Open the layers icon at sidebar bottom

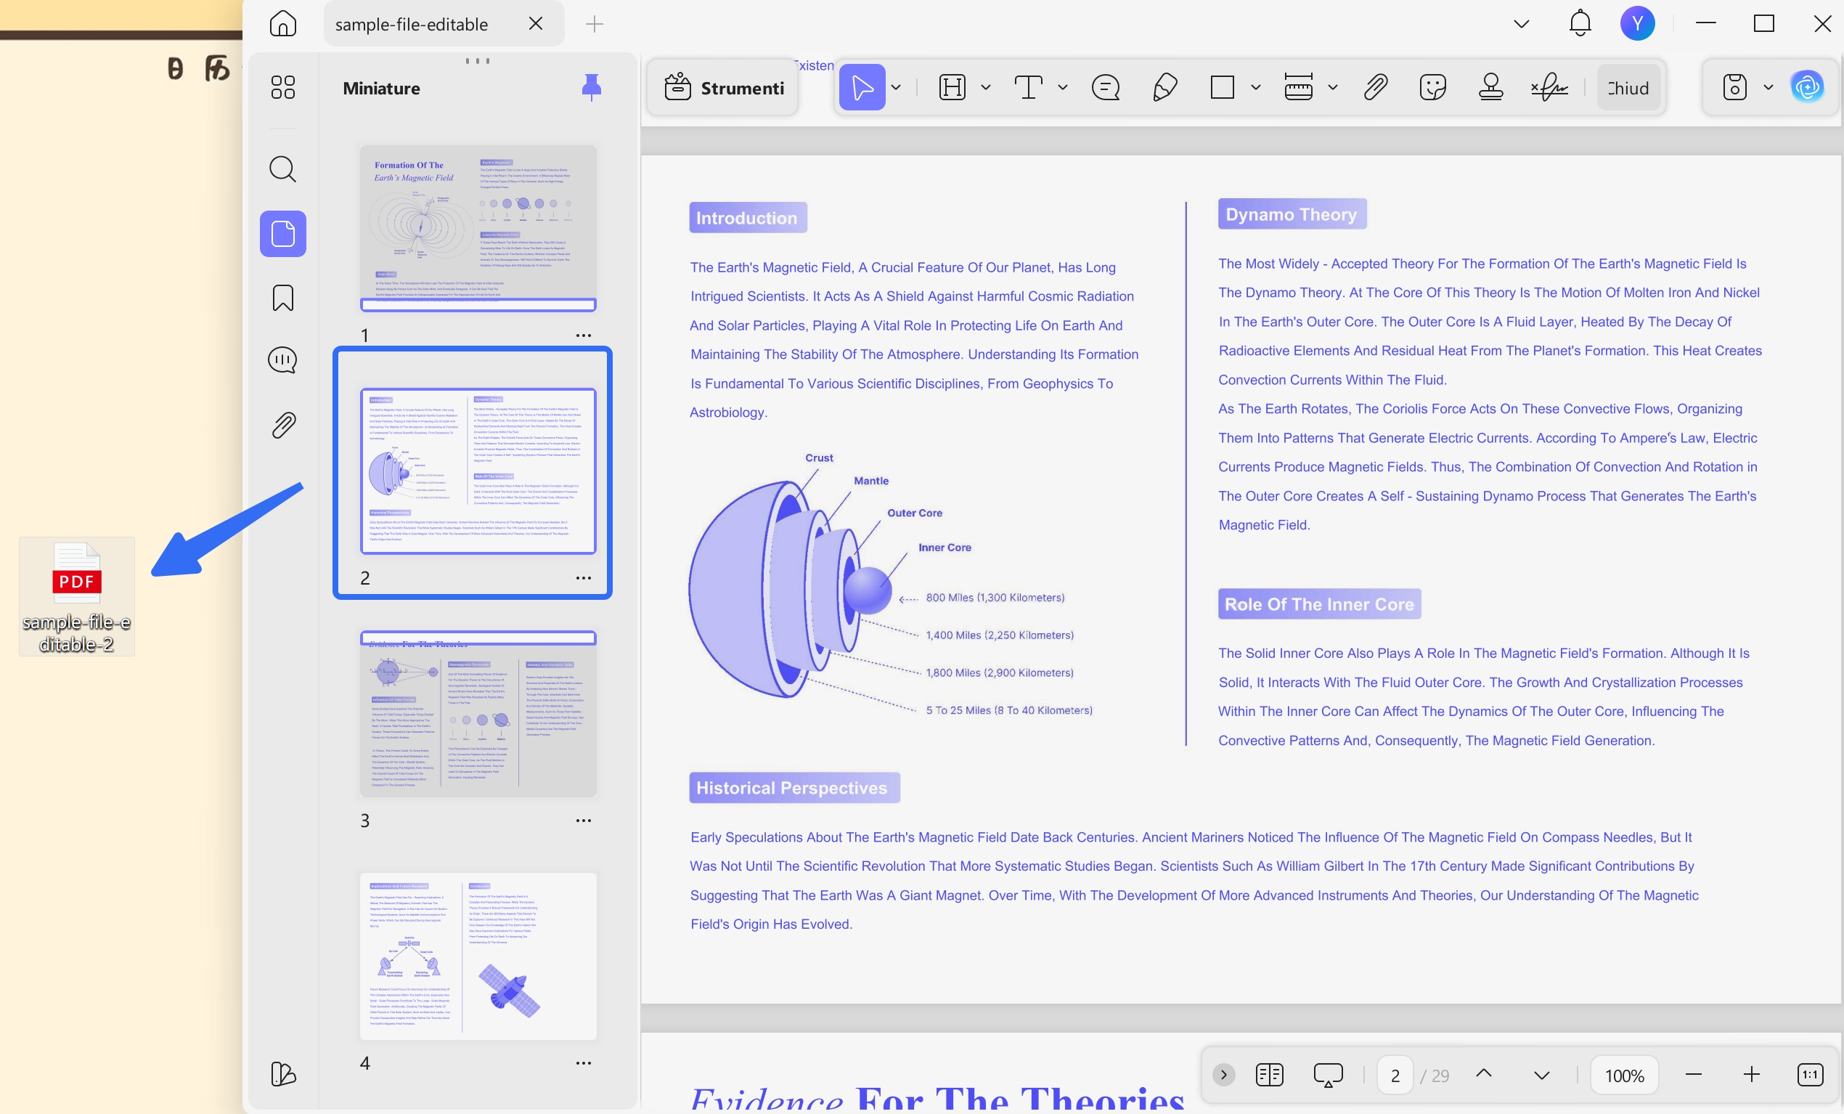(283, 1073)
